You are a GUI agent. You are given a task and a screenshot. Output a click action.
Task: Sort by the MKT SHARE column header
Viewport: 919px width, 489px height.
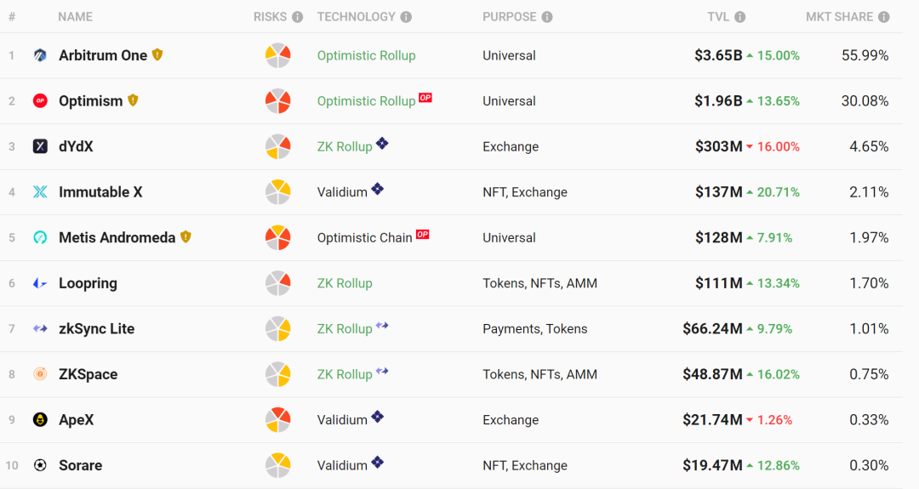click(x=840, y=17)
